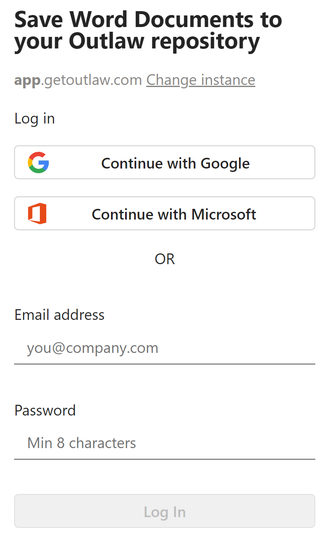
Task: Click the "Save Word Documents" heading line
Action: [148, 19]
